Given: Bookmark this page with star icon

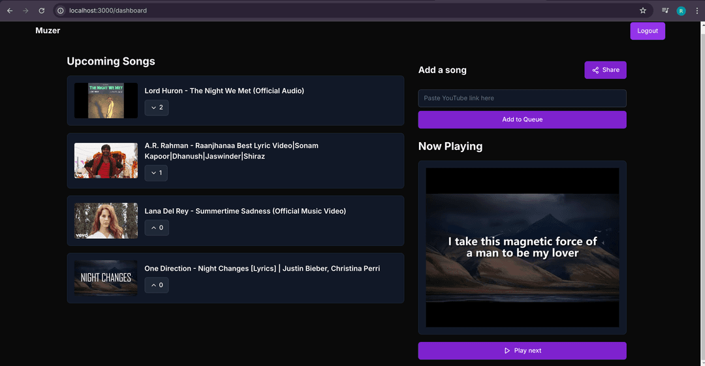Looking at the screenshot, I should (x=643, y=10).
